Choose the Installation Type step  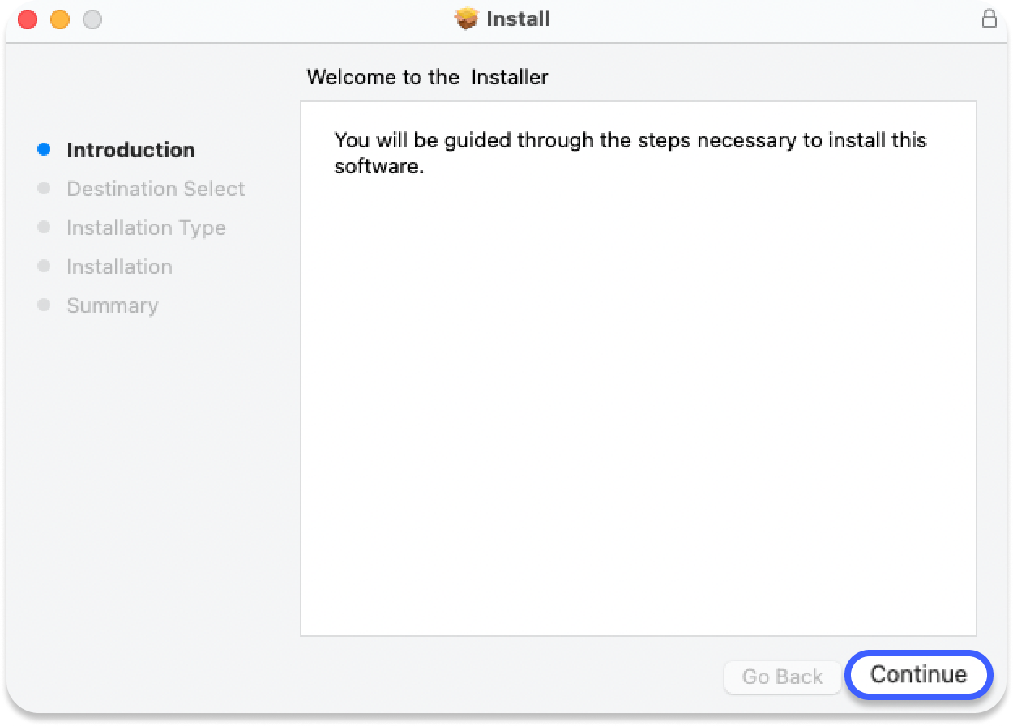146,228
